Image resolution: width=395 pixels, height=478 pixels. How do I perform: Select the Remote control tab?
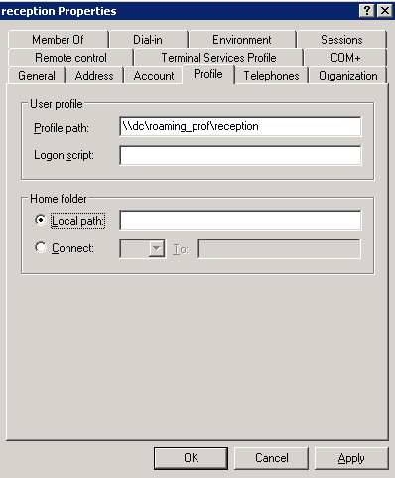[x=70, y=58]
